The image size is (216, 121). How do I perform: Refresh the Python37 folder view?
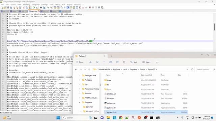pos(192,70)
